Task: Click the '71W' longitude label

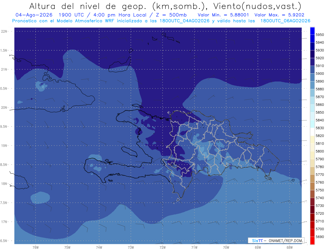Action: pos(194,247)
